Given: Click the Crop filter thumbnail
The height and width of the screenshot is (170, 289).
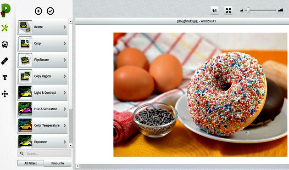Looking at the screenshot, I should click(25, 43).
